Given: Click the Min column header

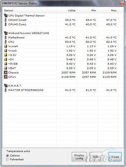Looking at the screenshot, I should (87, 10).
